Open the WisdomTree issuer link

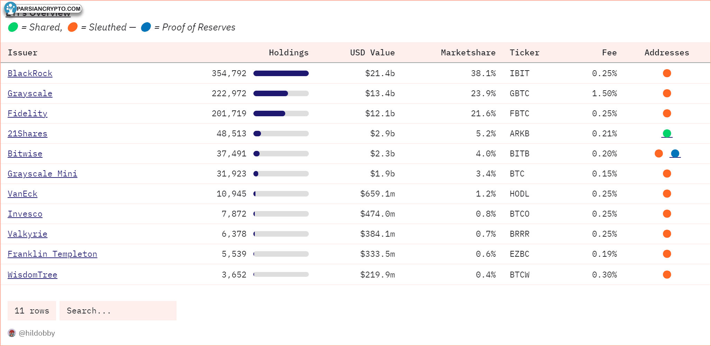33,275
